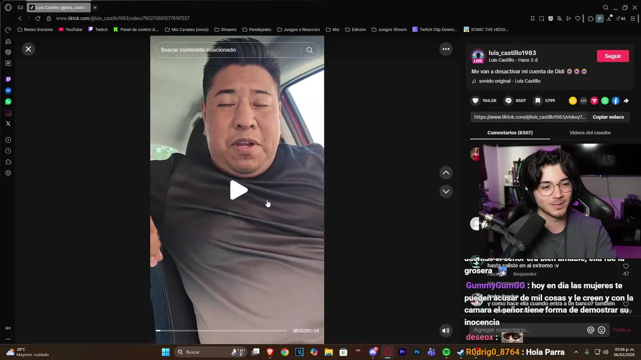Open Discord from the Windows taskbar
Screen dimensions: 641x360
[x=373, y=352]
